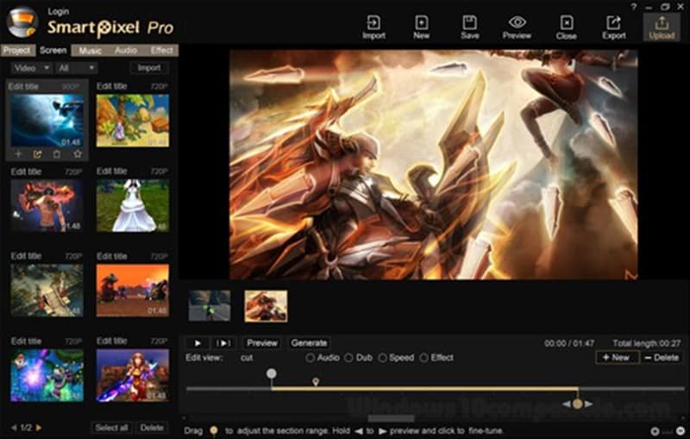The width and height of the screenshot is (690, 439).
Task: Select the Dub edit view option
Action: pyautogui.click(x=358, y=358)
